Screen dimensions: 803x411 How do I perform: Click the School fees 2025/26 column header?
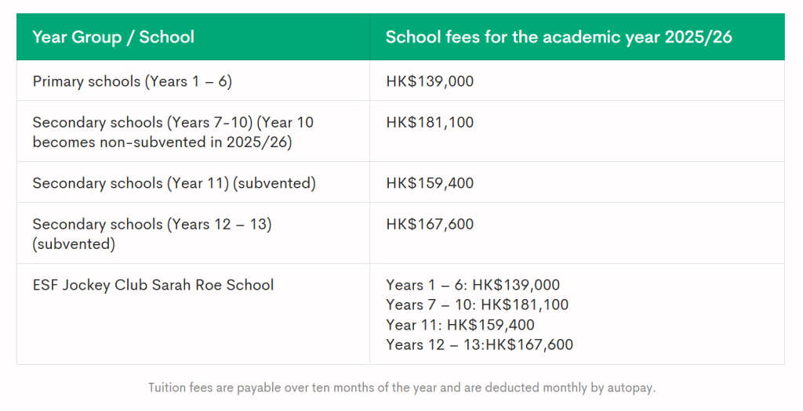pos(558,37)
